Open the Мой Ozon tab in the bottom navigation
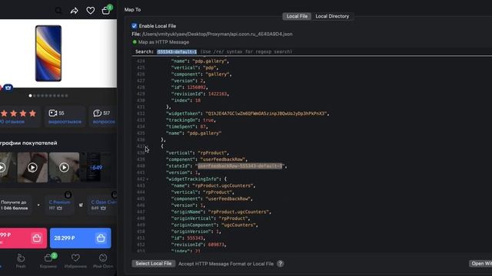The height and width of the screenshot is (276, 492). 103,261
